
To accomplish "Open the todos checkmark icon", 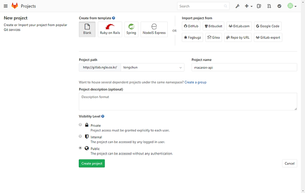I will 279,6.
